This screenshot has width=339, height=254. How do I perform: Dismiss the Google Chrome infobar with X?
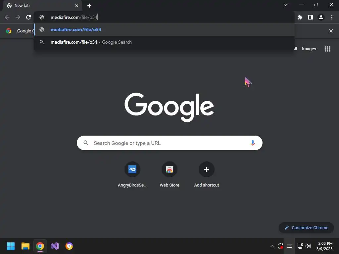point(331,31)
